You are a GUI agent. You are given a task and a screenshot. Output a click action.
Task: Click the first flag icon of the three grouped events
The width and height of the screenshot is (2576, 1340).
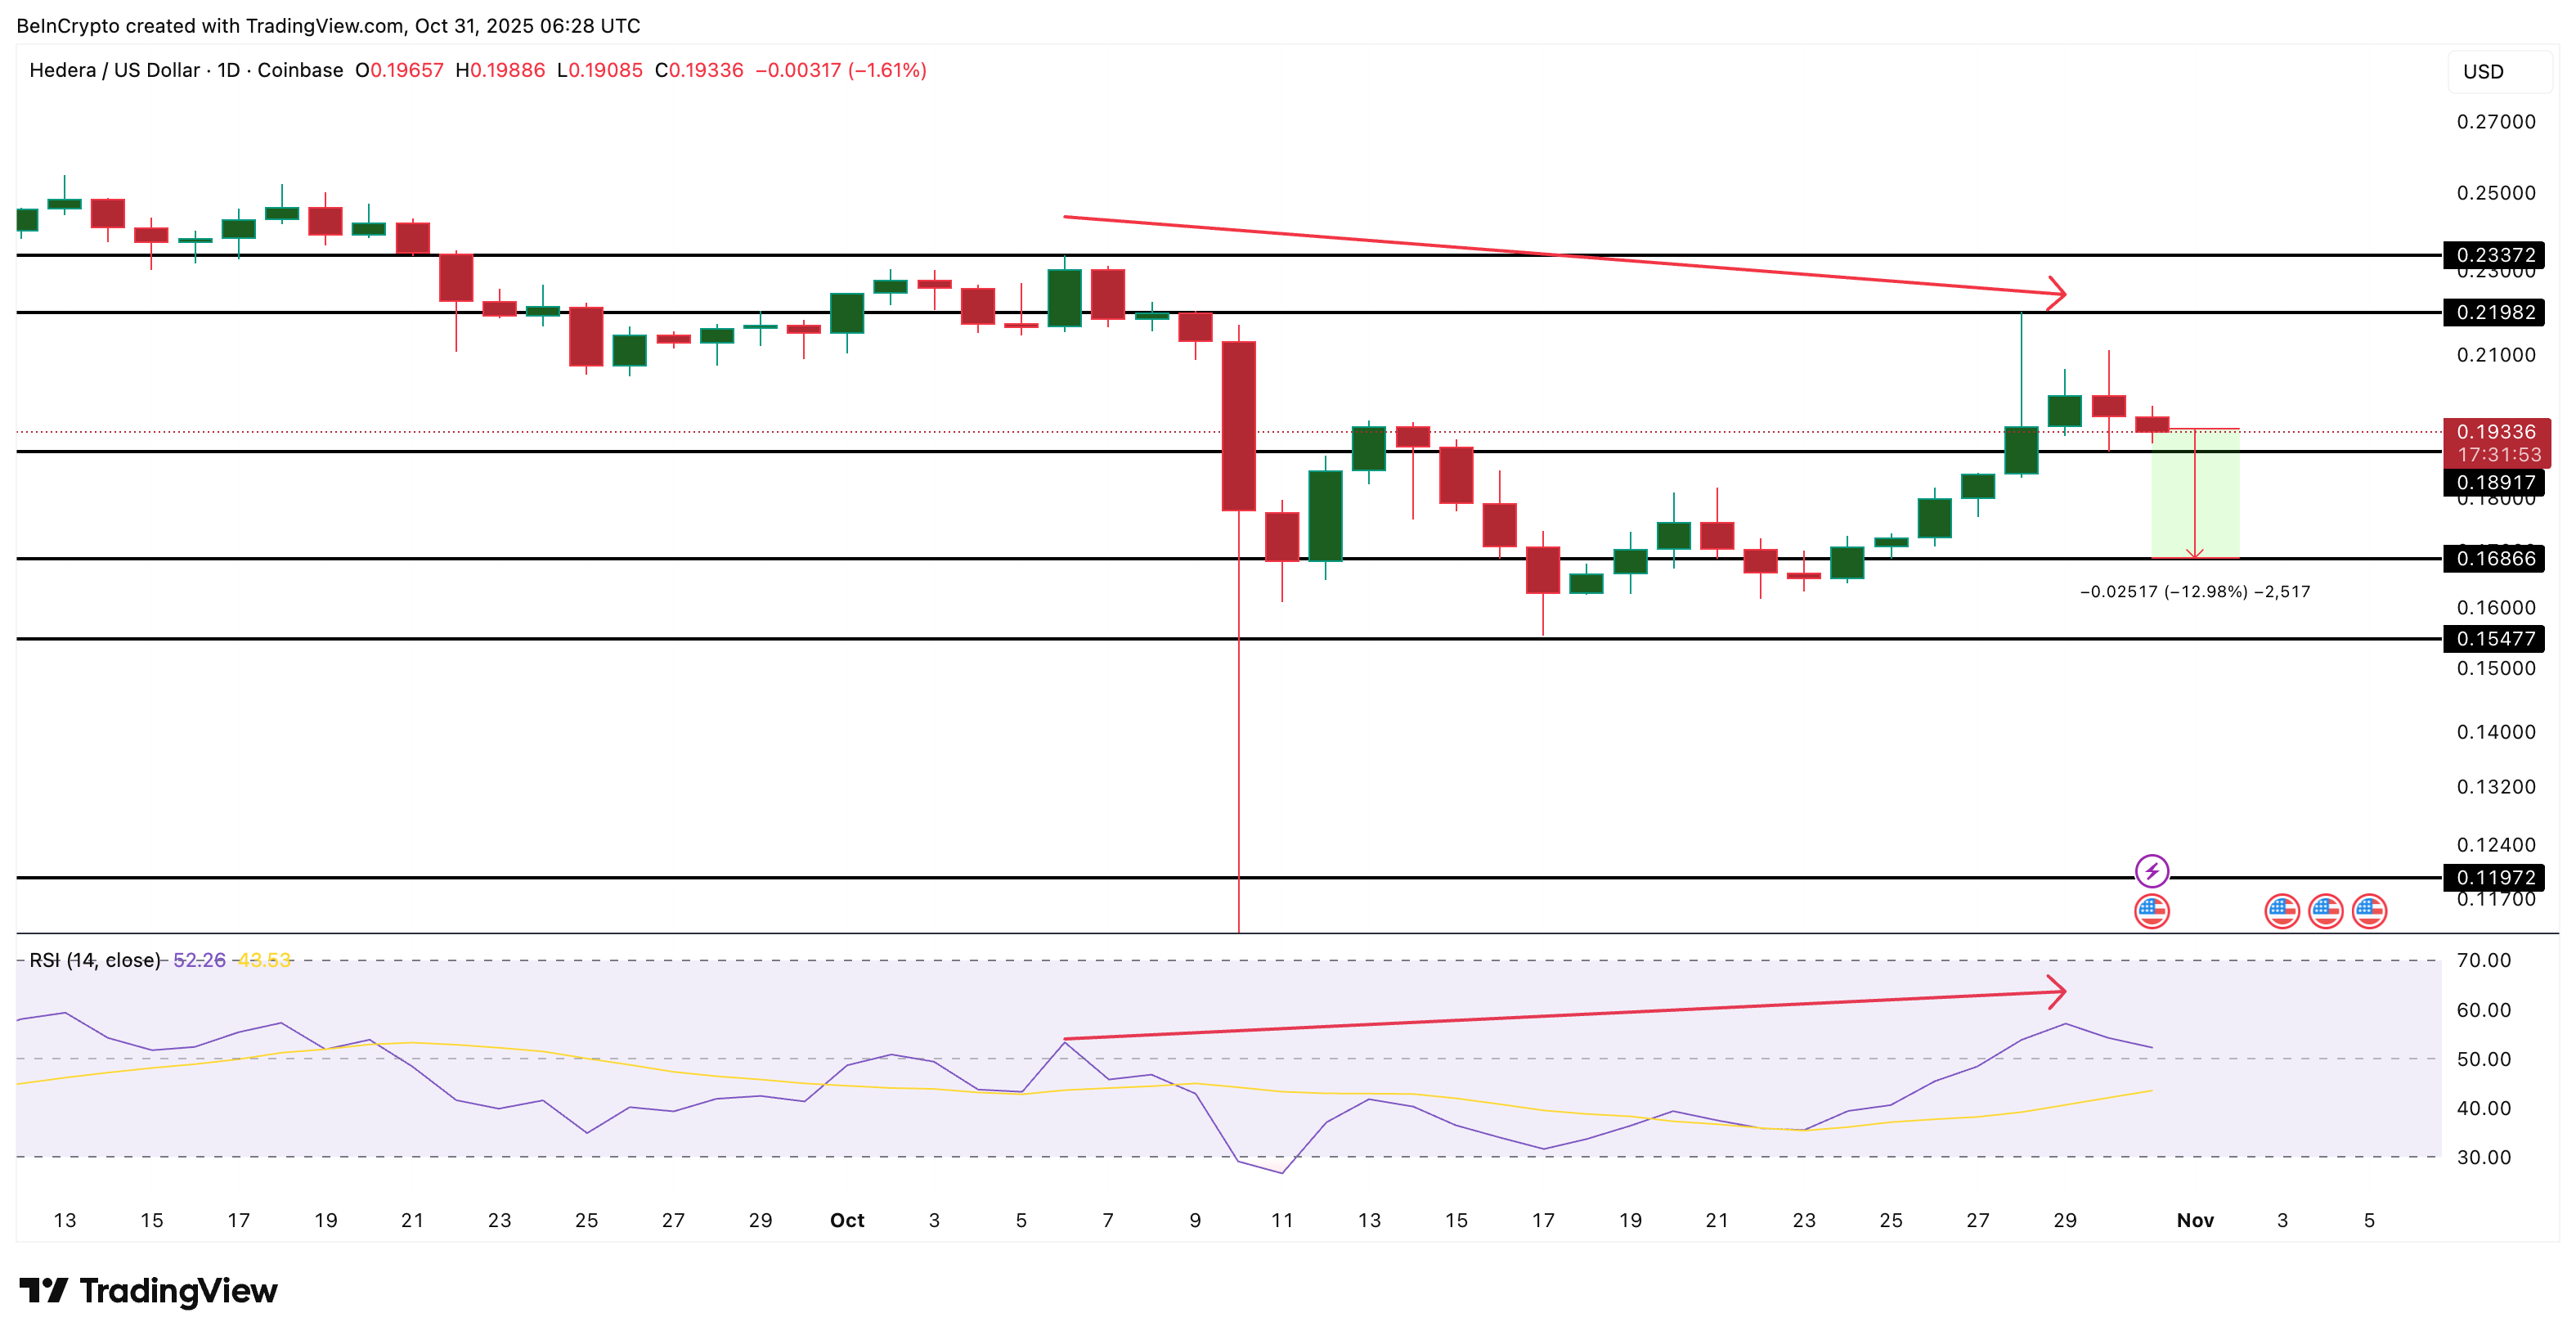pos(2282,911)
